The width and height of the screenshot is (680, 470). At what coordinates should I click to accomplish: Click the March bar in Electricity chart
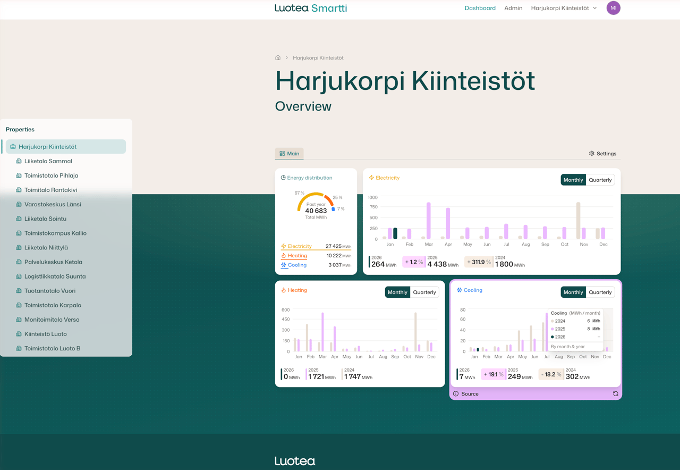tap(428, 221)
